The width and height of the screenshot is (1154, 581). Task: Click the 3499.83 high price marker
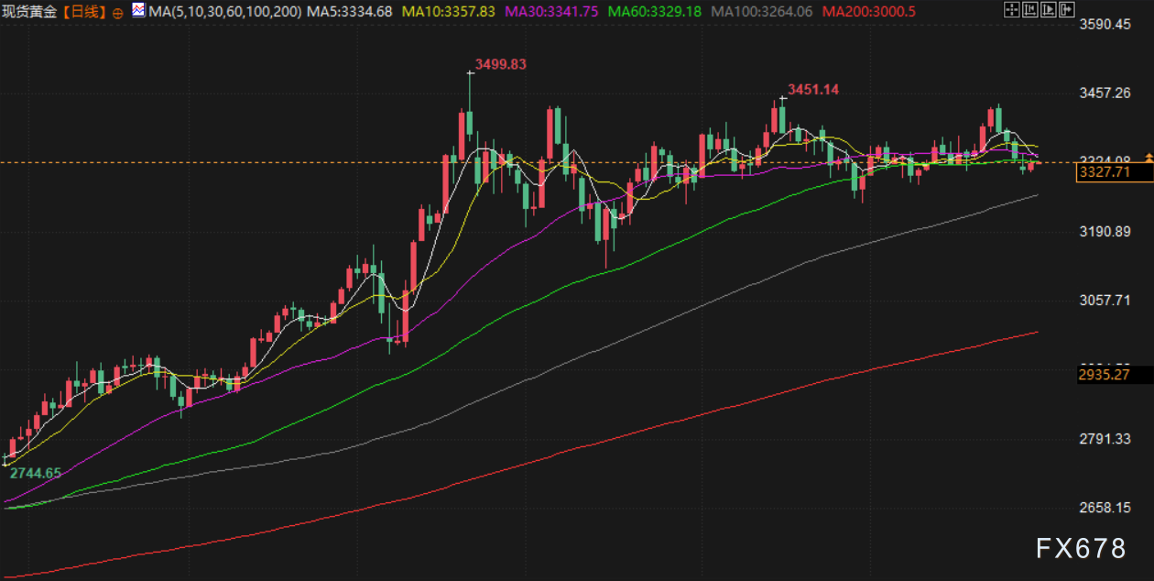(x=501, y=64)
